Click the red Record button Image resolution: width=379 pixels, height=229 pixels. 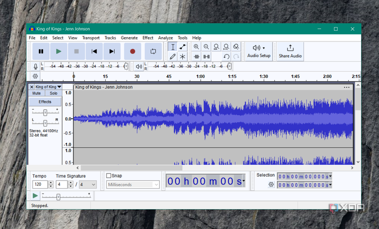[132, 51]
